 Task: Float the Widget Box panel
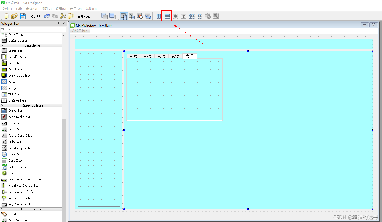58,23
